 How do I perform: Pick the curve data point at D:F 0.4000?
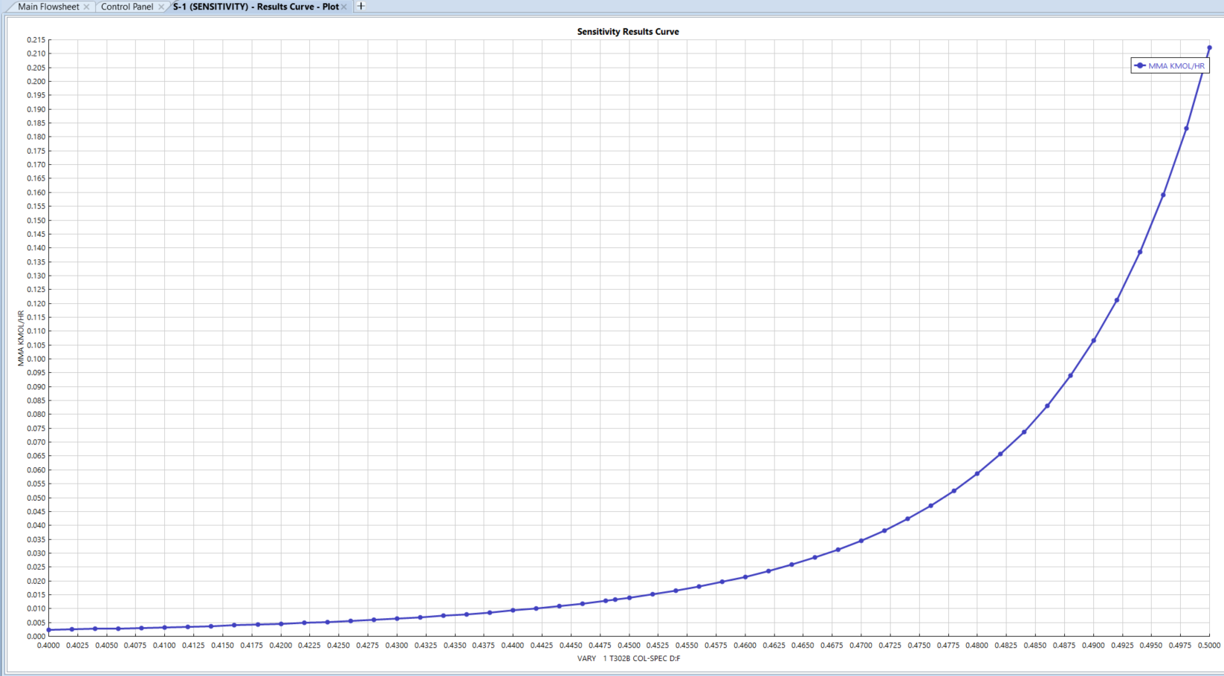pyautogui.click(x=49, y=630)
